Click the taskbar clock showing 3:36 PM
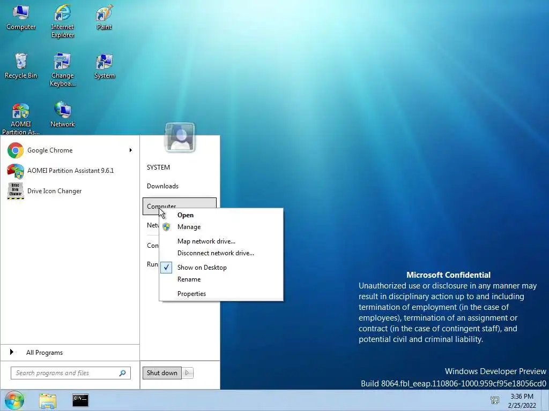549x411 pixels. tap(522, 401)
